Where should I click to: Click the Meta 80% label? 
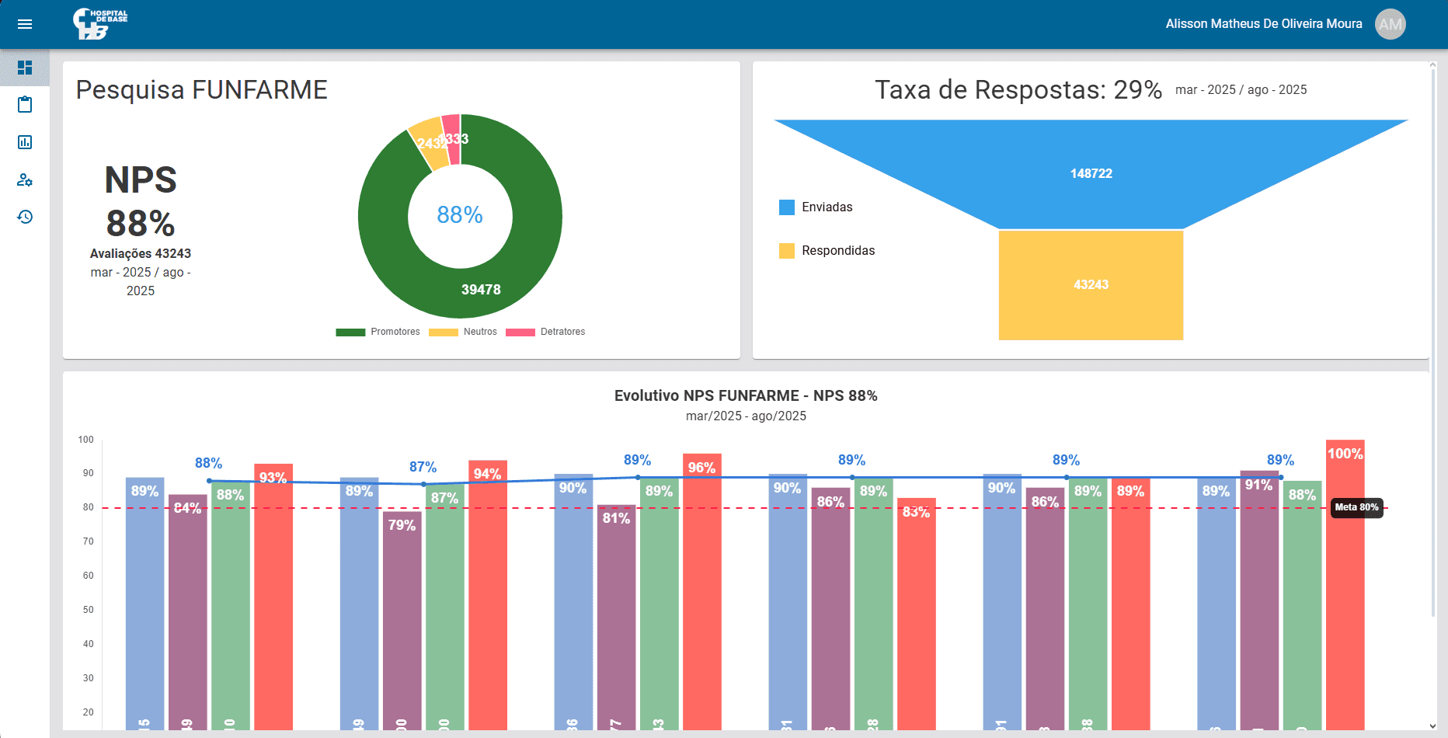point(1356,507)
